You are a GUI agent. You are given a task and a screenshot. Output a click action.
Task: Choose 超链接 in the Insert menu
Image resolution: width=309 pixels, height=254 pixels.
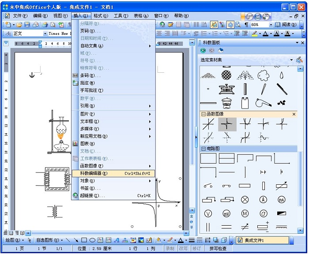pyautogui.click(x=114, y=195)
